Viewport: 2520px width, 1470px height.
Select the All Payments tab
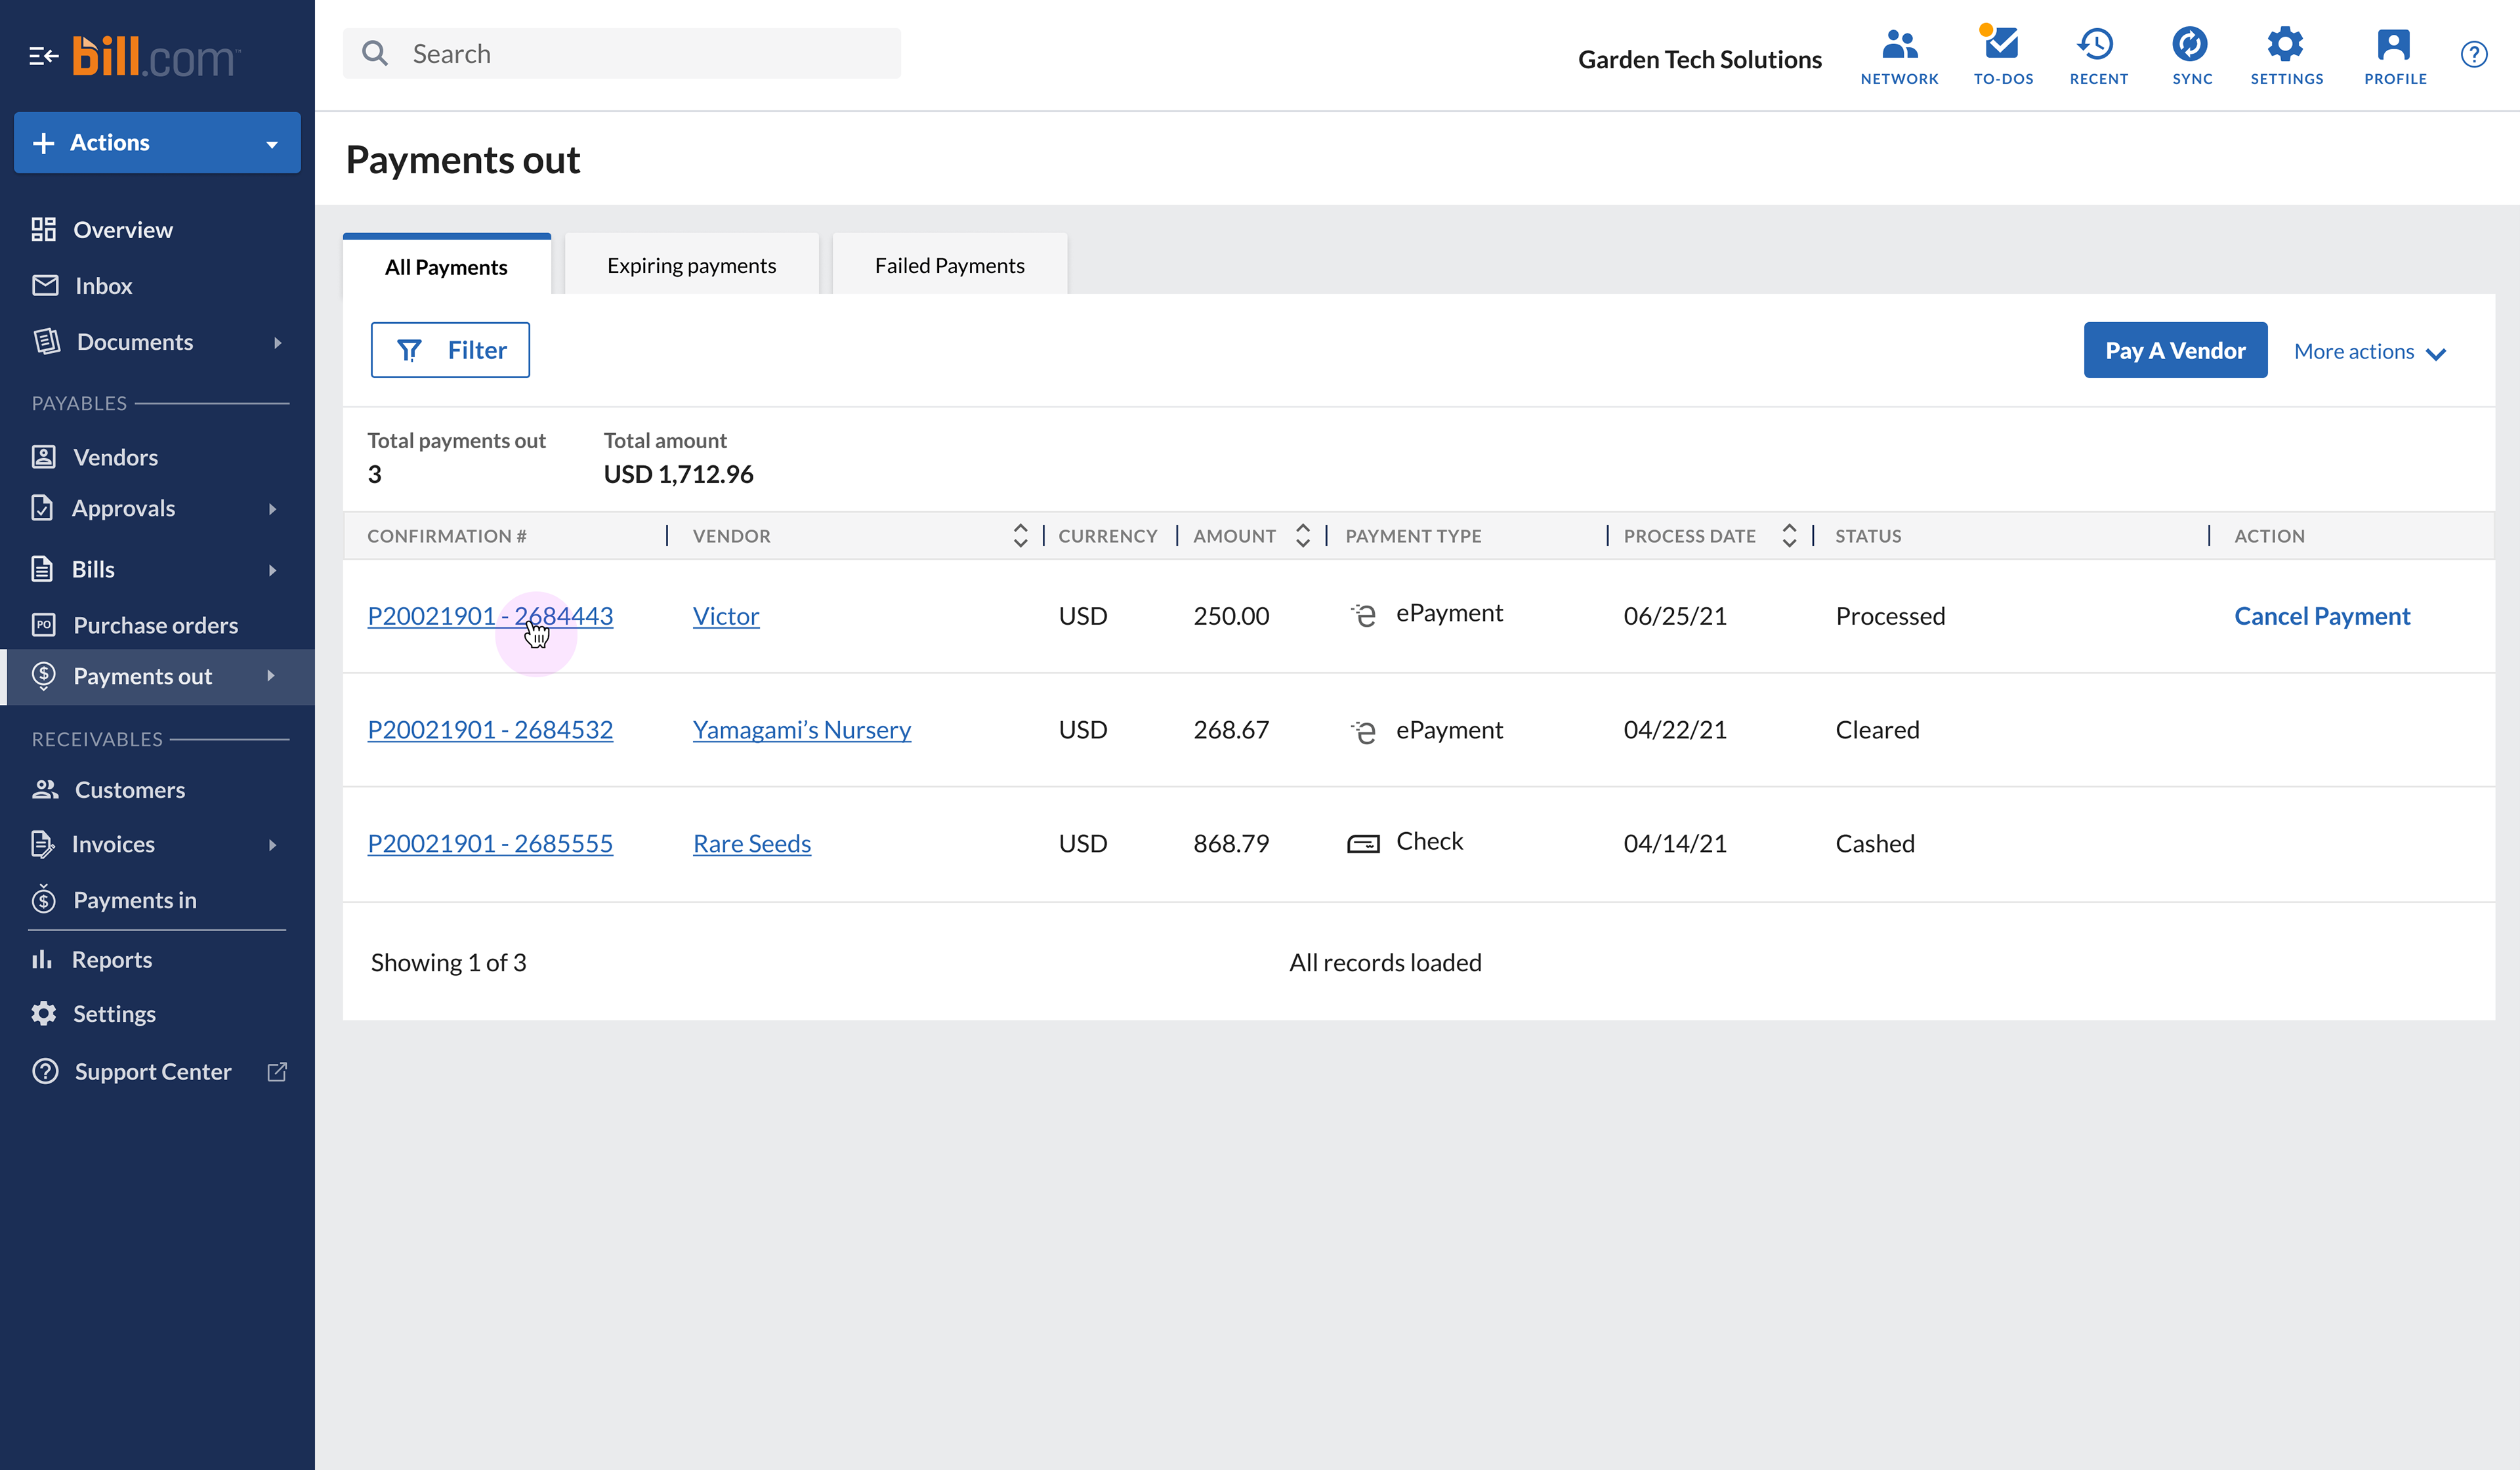coord(446,265)
